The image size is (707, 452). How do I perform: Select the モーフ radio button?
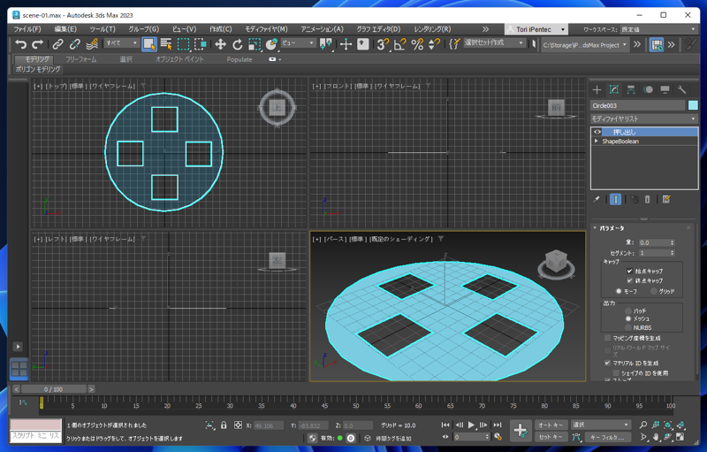619,291
